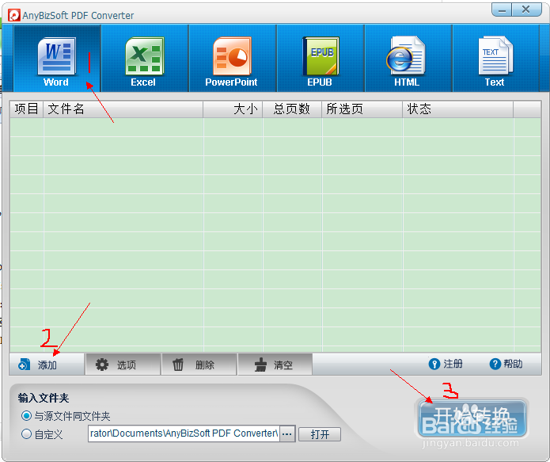Click the browse (...) folder button
Screen dimensions: 550x462
coord(287,434)
